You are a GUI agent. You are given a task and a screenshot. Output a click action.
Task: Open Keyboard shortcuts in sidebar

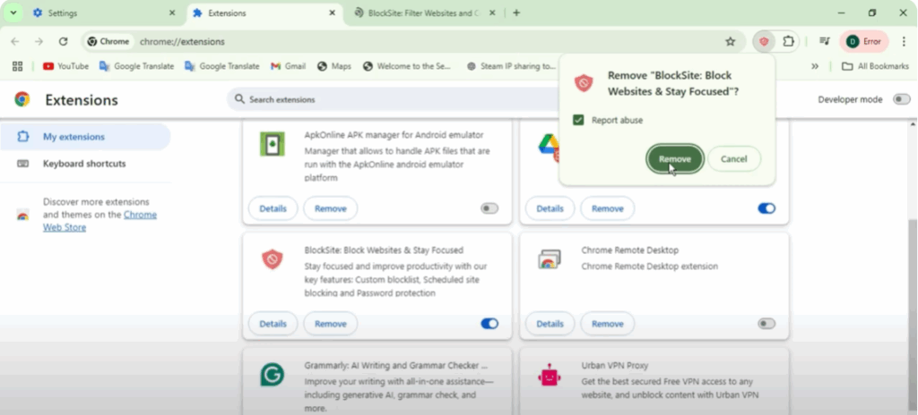tap(85, 164)
